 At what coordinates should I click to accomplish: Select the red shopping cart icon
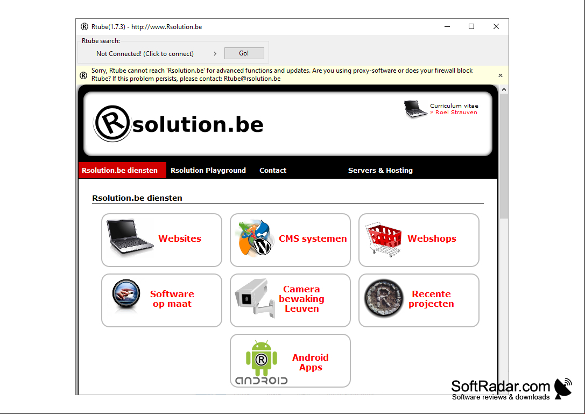click(x=384, y=239)
